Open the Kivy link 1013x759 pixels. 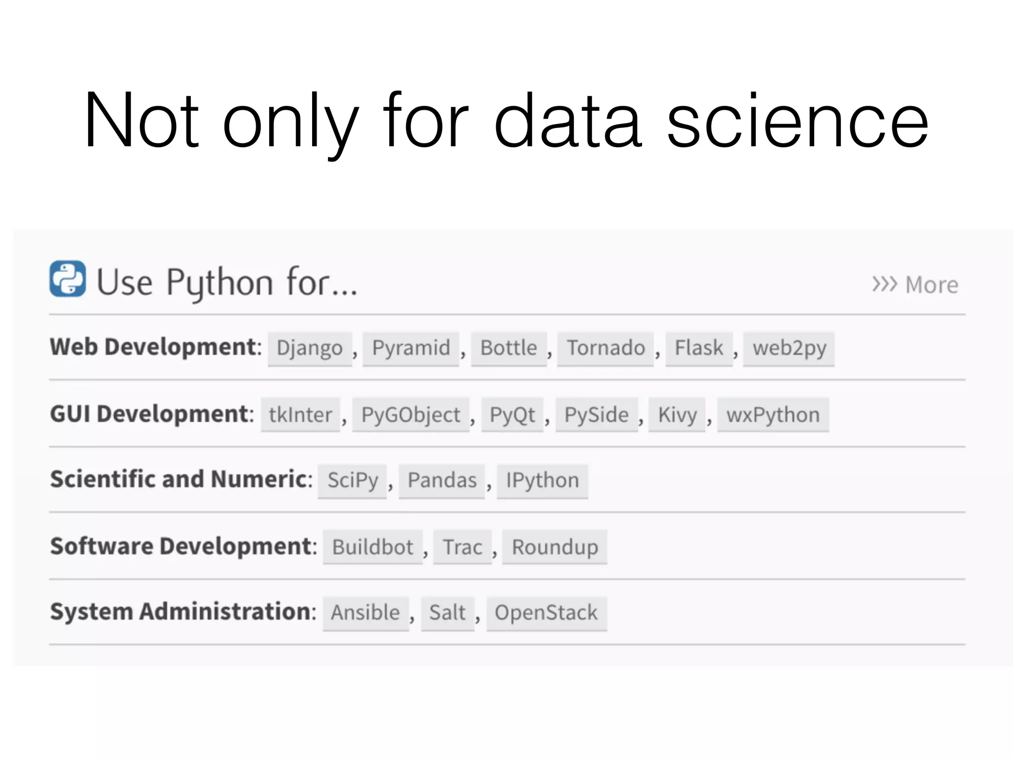coord(677,415)
